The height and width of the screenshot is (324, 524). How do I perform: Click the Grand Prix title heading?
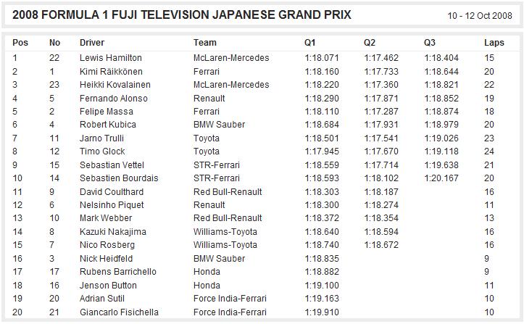pos(182,15)
